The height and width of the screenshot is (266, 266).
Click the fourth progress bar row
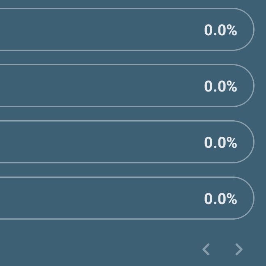coord(127,198)
